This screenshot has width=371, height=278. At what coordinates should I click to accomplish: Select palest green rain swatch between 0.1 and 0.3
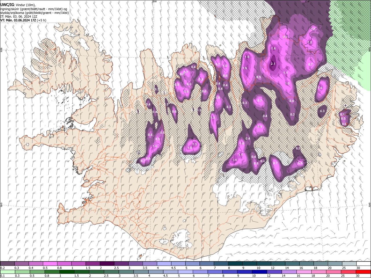[7, 272]
